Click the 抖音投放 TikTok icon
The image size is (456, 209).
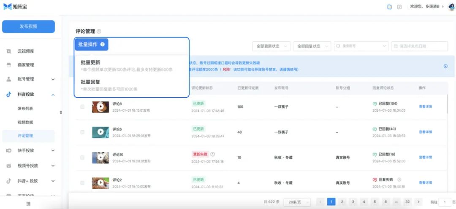[x=9, y=94]
